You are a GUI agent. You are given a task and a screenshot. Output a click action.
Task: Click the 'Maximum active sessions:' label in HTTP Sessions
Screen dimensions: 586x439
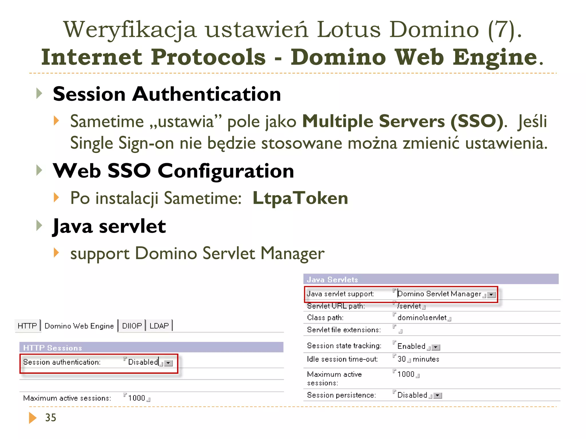pos(67,398)
